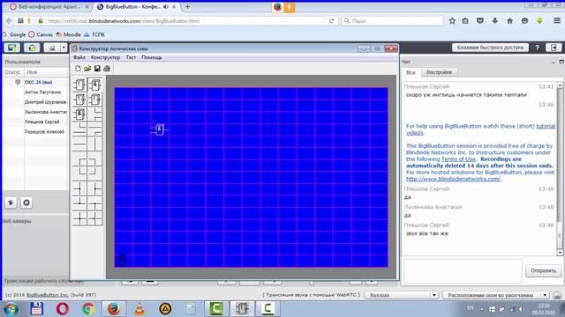Select the cross-junction wire element at palette bottom-left
565x317 pixels.
pyautogui.click(x=79, y=217)
